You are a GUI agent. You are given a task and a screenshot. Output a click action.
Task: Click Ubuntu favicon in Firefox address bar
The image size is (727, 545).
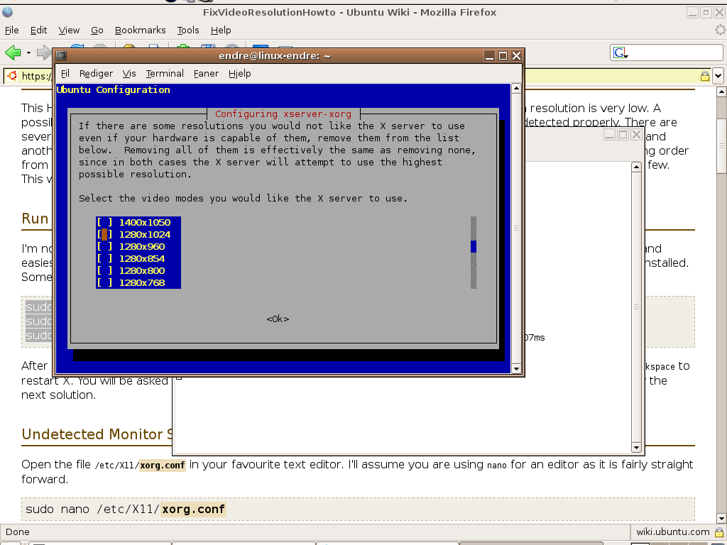12,76
